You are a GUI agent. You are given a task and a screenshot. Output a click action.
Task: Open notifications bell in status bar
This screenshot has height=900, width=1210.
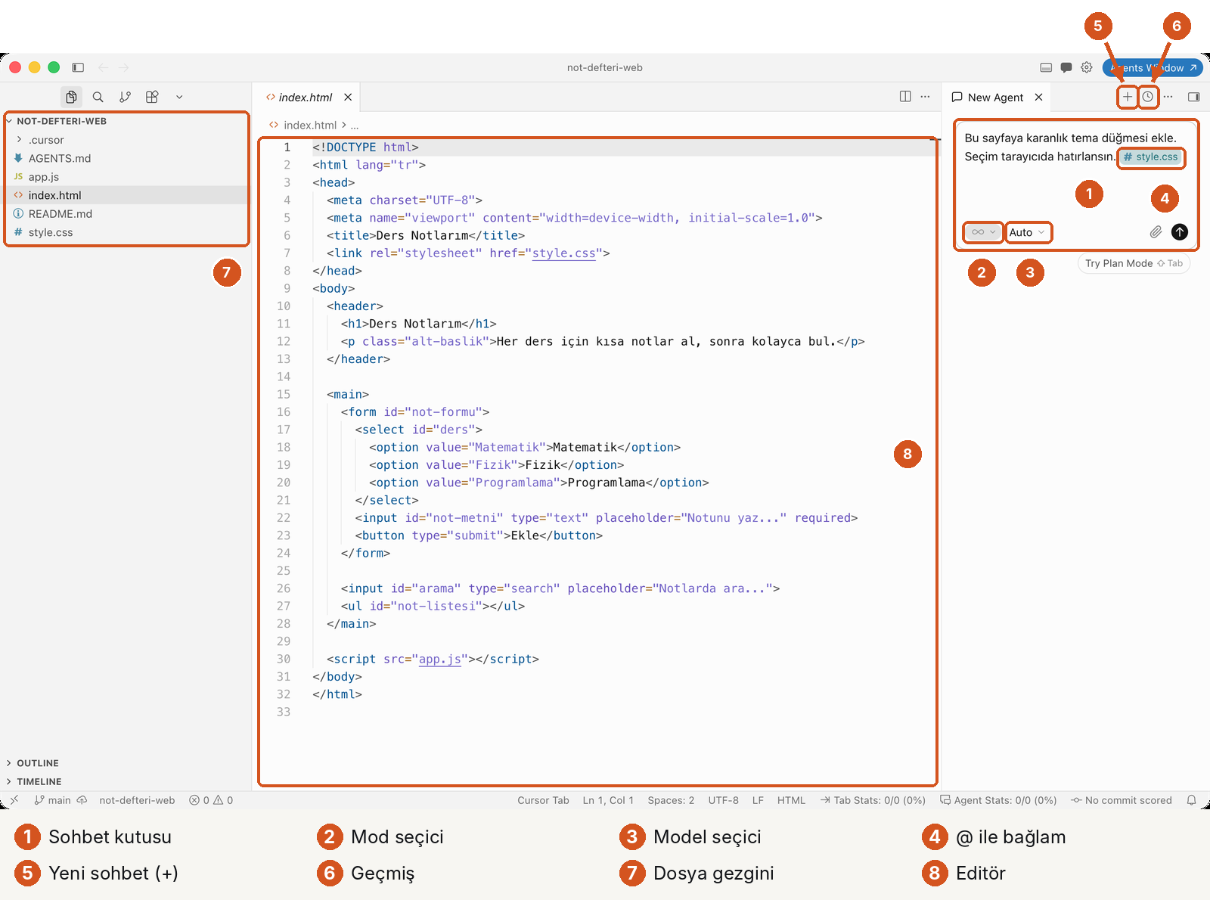(1191, 800)
